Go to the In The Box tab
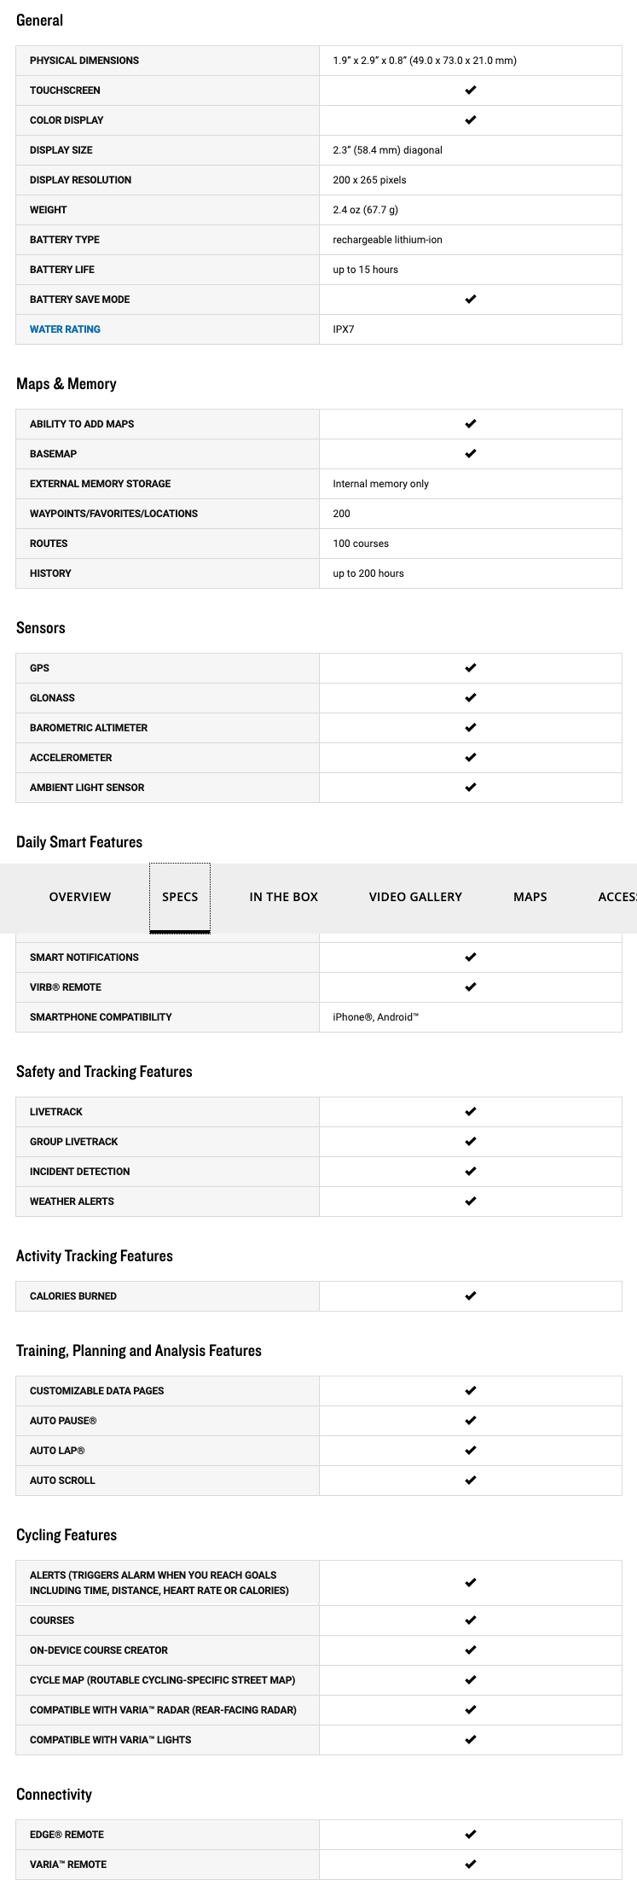637x1897 pixels. tap(283, 897)
